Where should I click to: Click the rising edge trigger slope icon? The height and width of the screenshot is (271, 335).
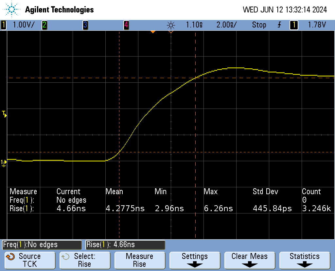(279, 25)
